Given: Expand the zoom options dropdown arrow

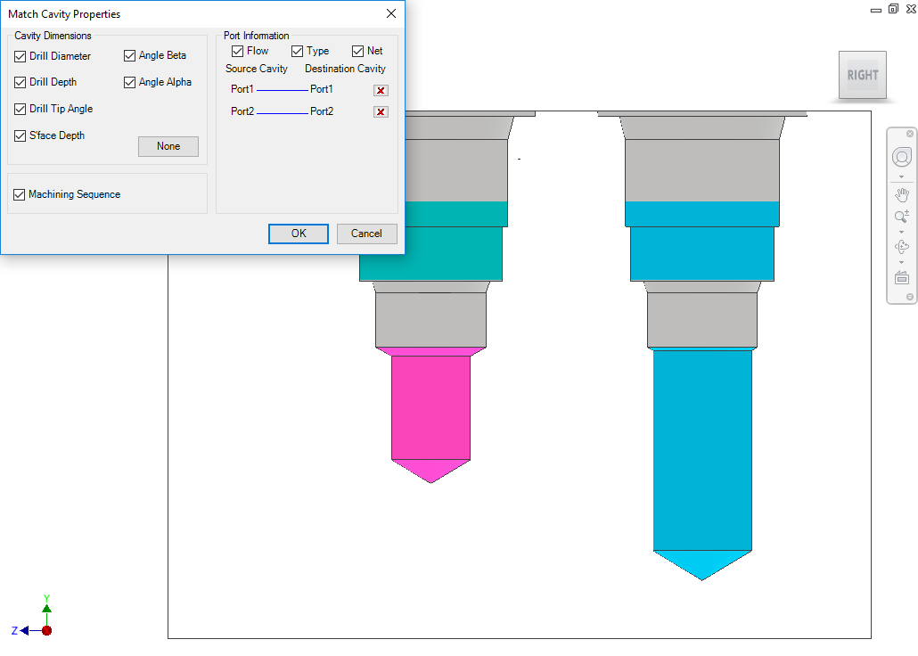Looking at the screenshot, I should click(x=901, y=232).
